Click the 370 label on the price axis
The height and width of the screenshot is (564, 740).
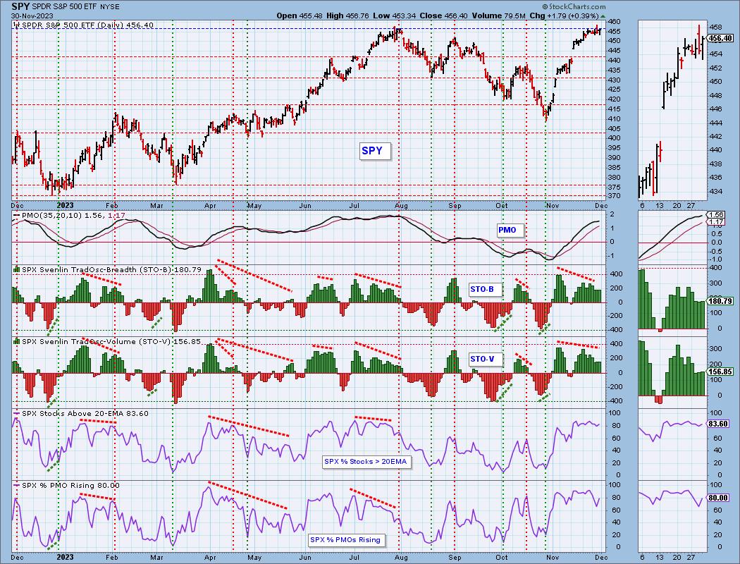pos(615,196)
